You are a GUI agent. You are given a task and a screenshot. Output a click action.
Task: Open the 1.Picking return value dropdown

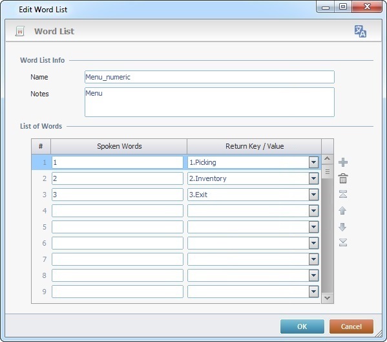(313, 162)
